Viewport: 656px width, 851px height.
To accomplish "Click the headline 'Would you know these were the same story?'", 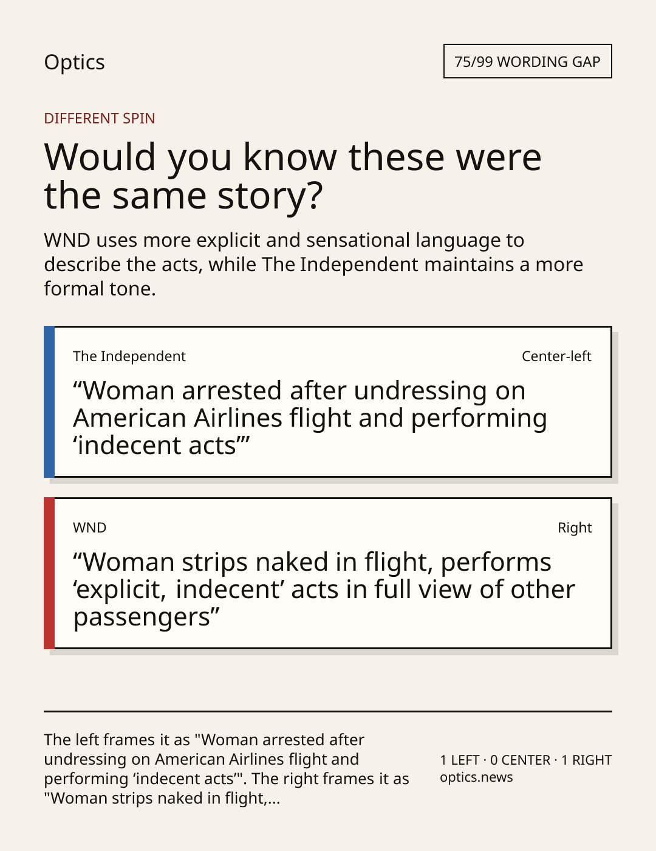I will (293, 176).
